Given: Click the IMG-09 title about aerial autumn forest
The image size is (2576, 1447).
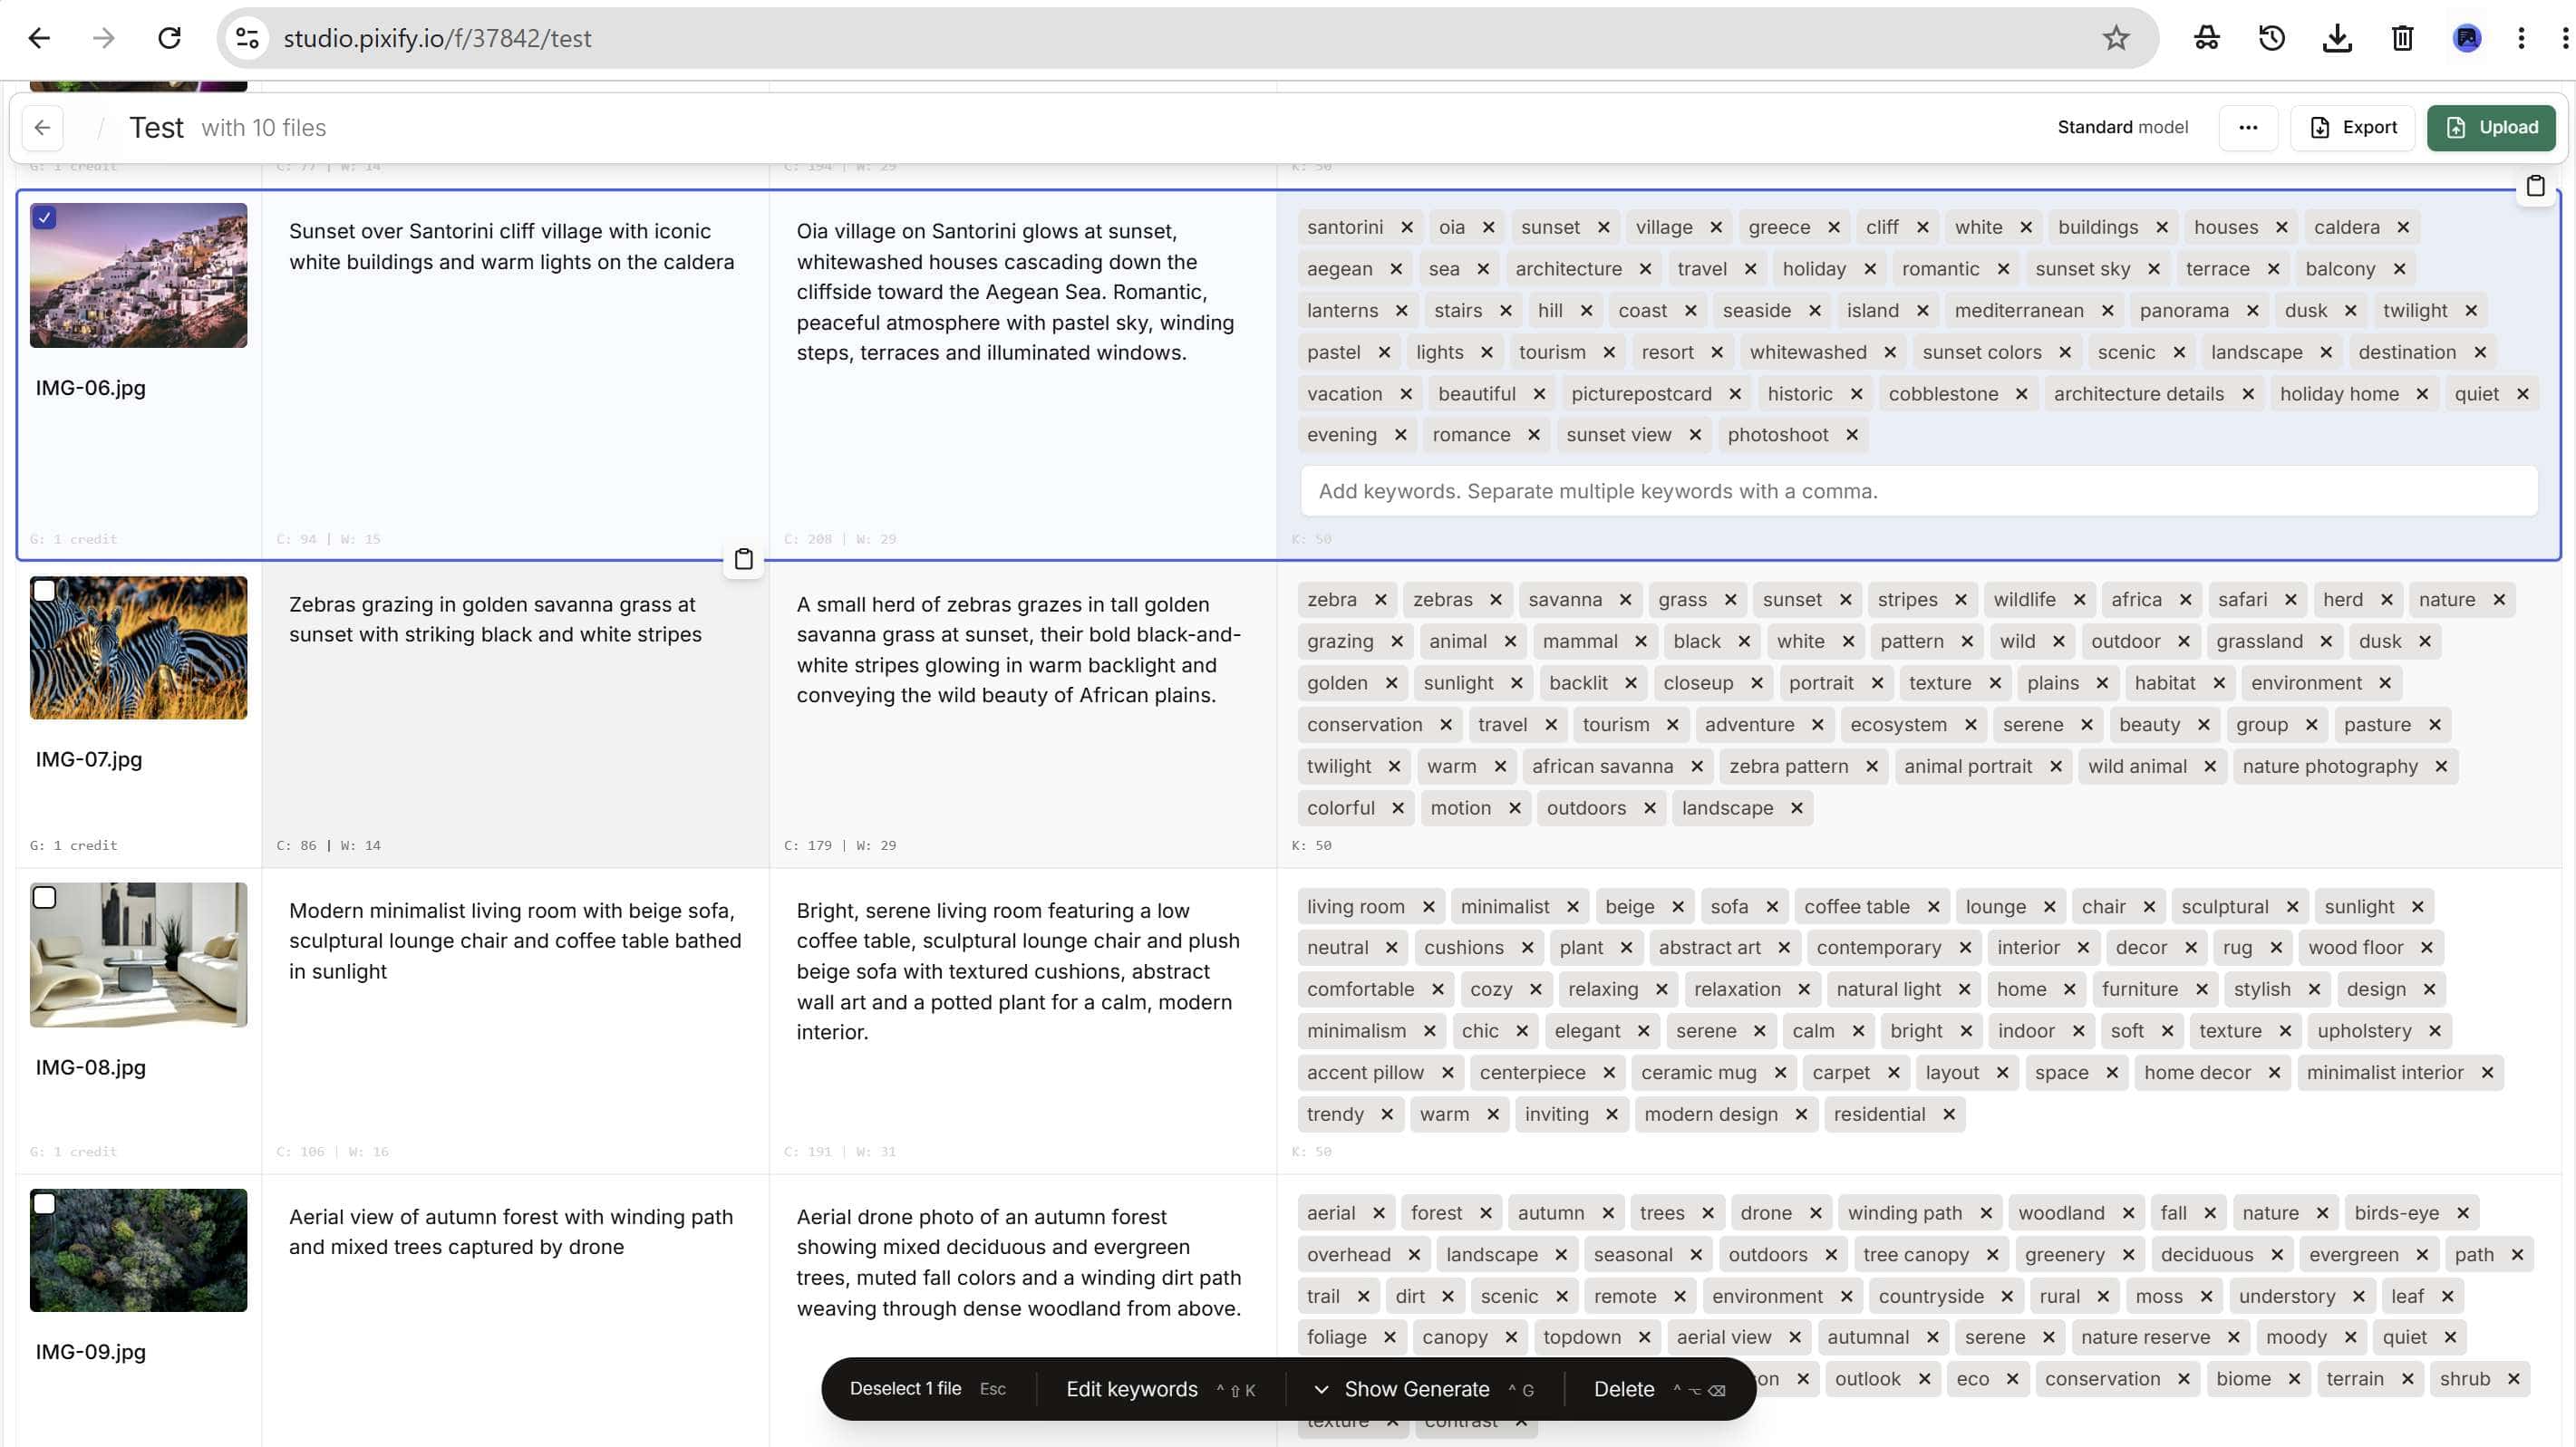Looking at the screenshot, I should (x=511, y=1232).
